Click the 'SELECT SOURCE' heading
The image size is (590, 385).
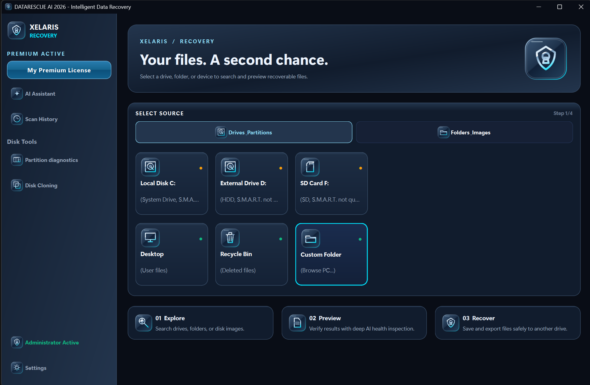click(159, 113)
